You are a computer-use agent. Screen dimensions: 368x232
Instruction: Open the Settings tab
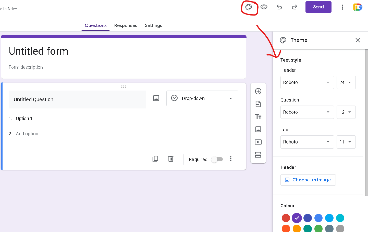click(x=153, y=25)
